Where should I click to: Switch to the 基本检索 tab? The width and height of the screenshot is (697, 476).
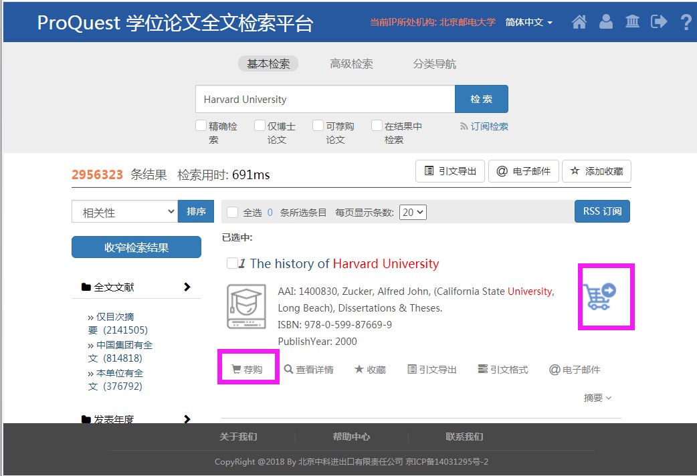tap(268, 64)
